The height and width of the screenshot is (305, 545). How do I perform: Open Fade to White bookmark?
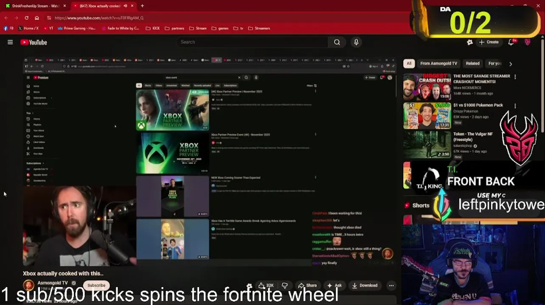click(121, 28)
